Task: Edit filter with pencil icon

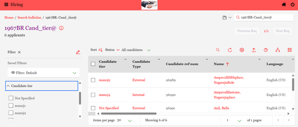Action: pos(78,52)
